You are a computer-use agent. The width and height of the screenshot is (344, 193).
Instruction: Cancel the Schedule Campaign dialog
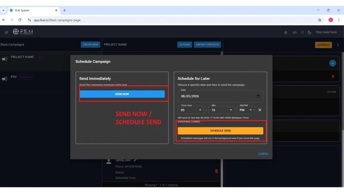(263, 154)
